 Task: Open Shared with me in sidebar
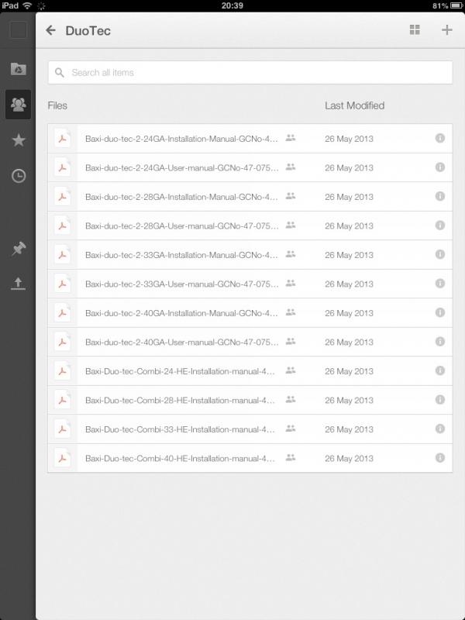coord(18,105)
